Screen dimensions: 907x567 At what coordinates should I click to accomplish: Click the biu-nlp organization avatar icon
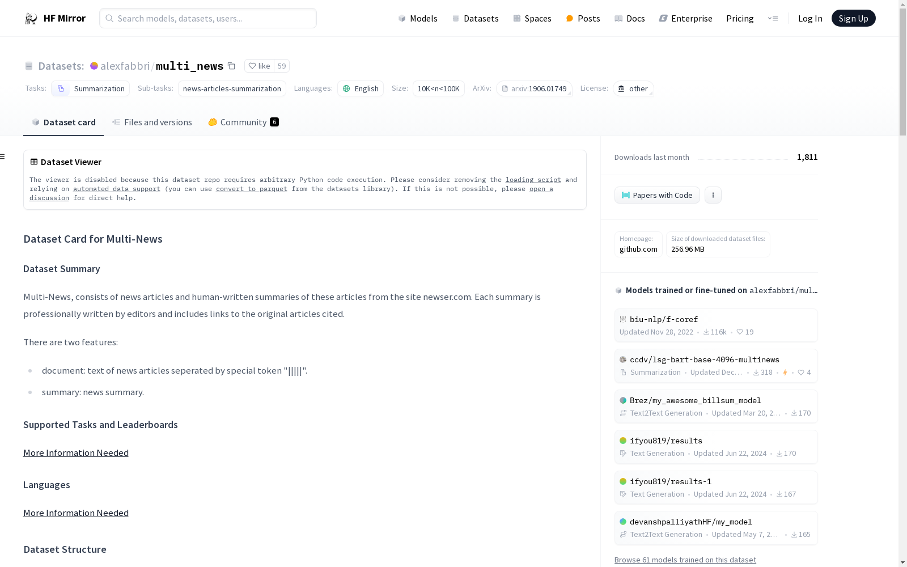pos(623,319)
